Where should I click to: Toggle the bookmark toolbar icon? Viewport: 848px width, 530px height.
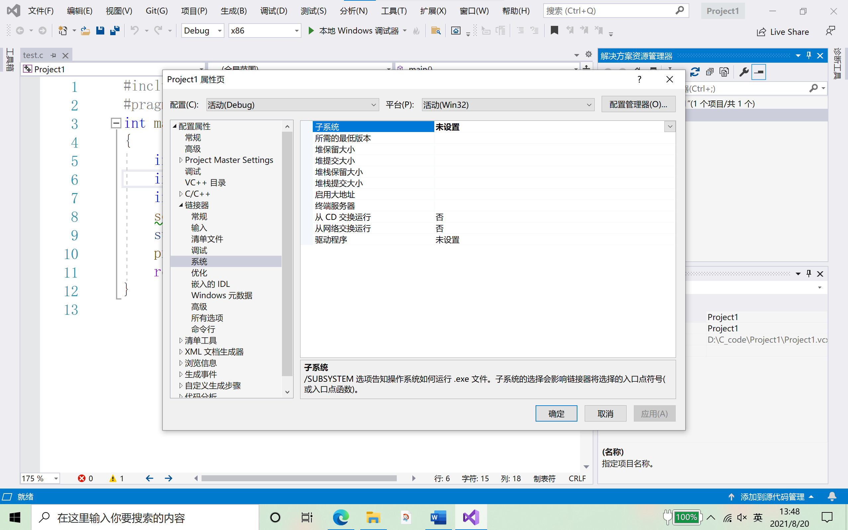click(554, 31)
